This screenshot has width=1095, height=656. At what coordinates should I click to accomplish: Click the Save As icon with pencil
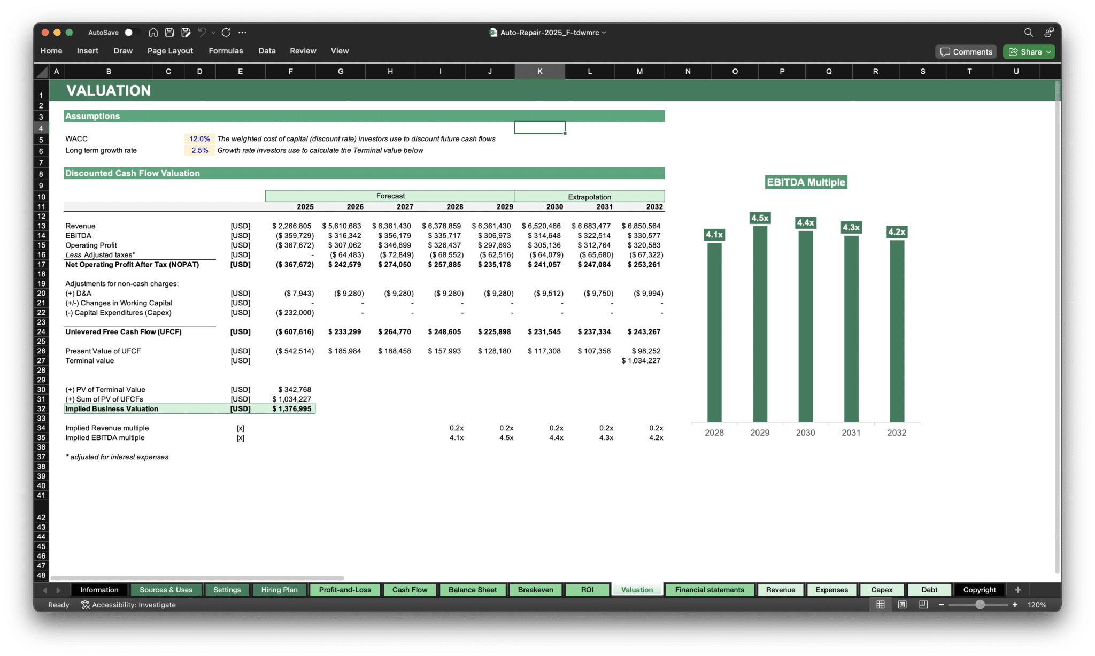186,33
